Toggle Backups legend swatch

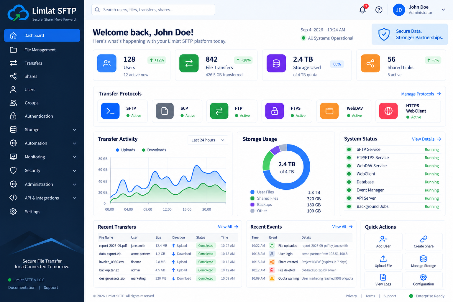tap(252, 205)
